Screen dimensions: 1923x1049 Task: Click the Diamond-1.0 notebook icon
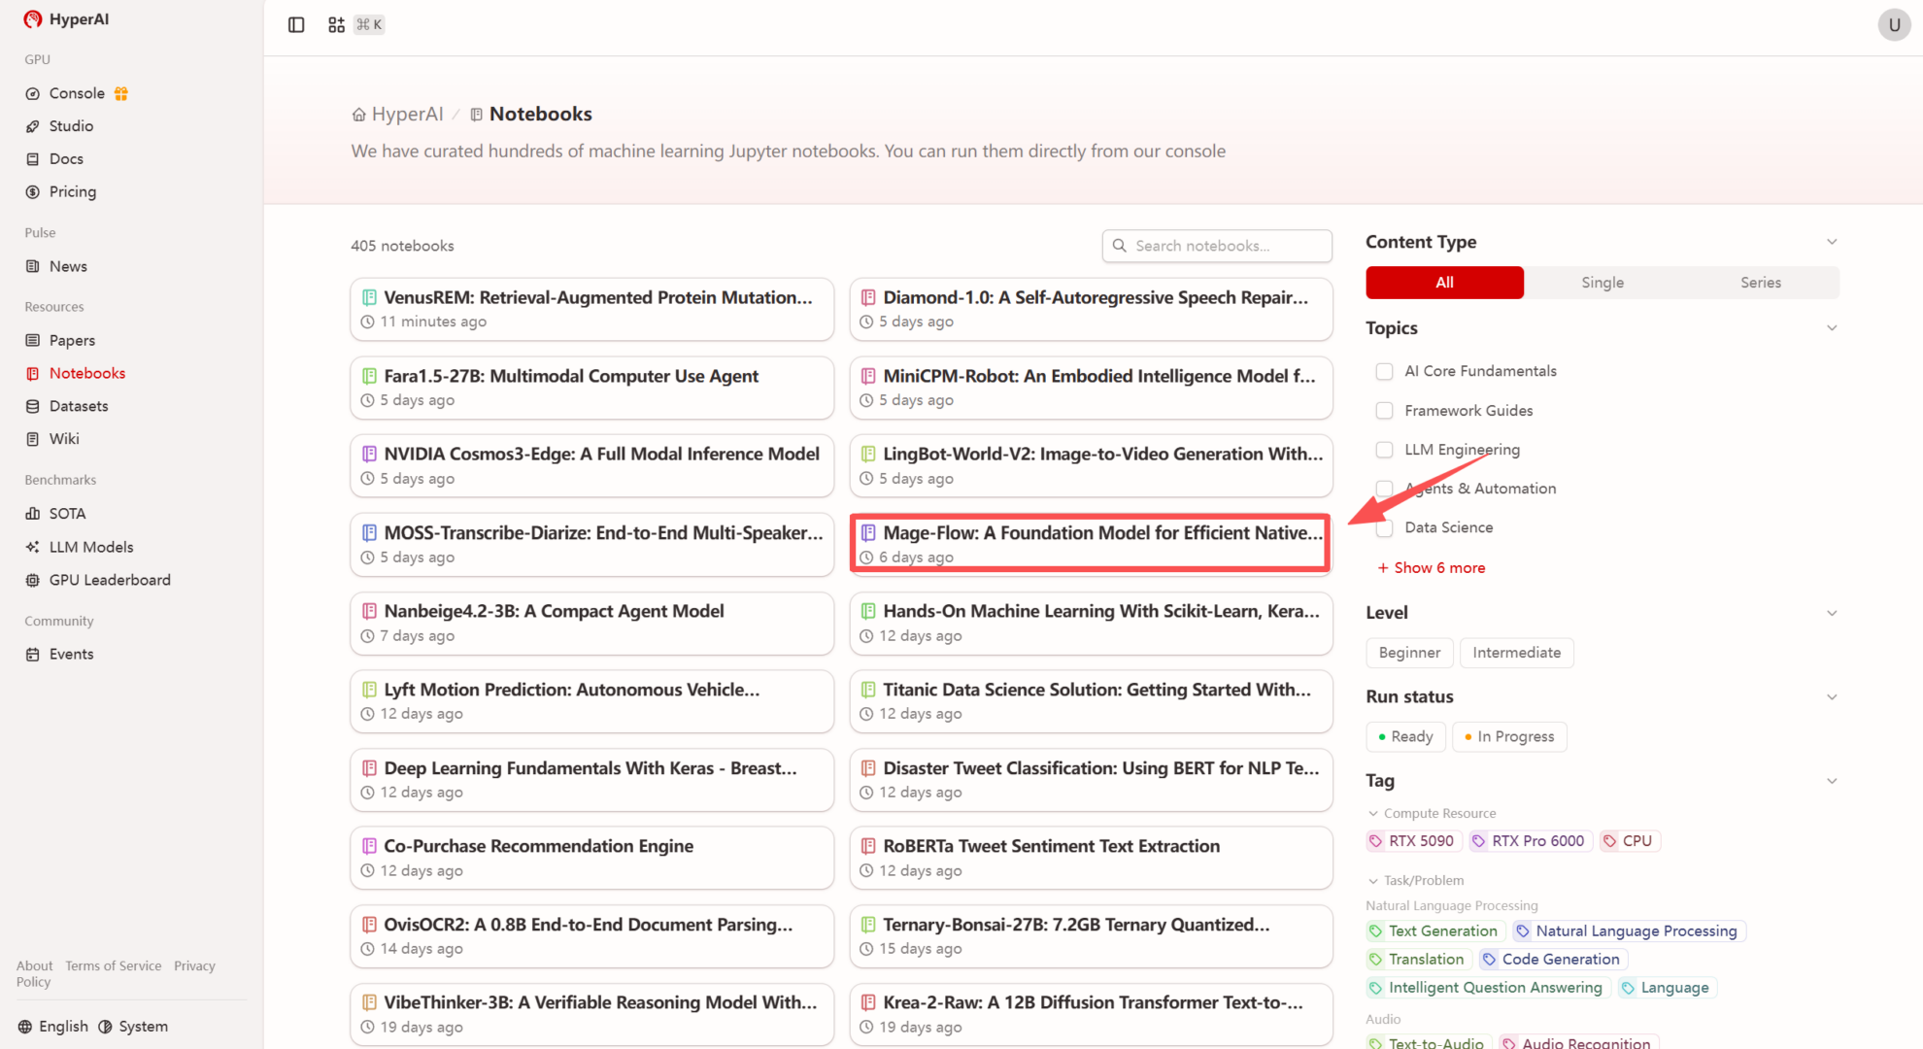click(x=868, y=297)
